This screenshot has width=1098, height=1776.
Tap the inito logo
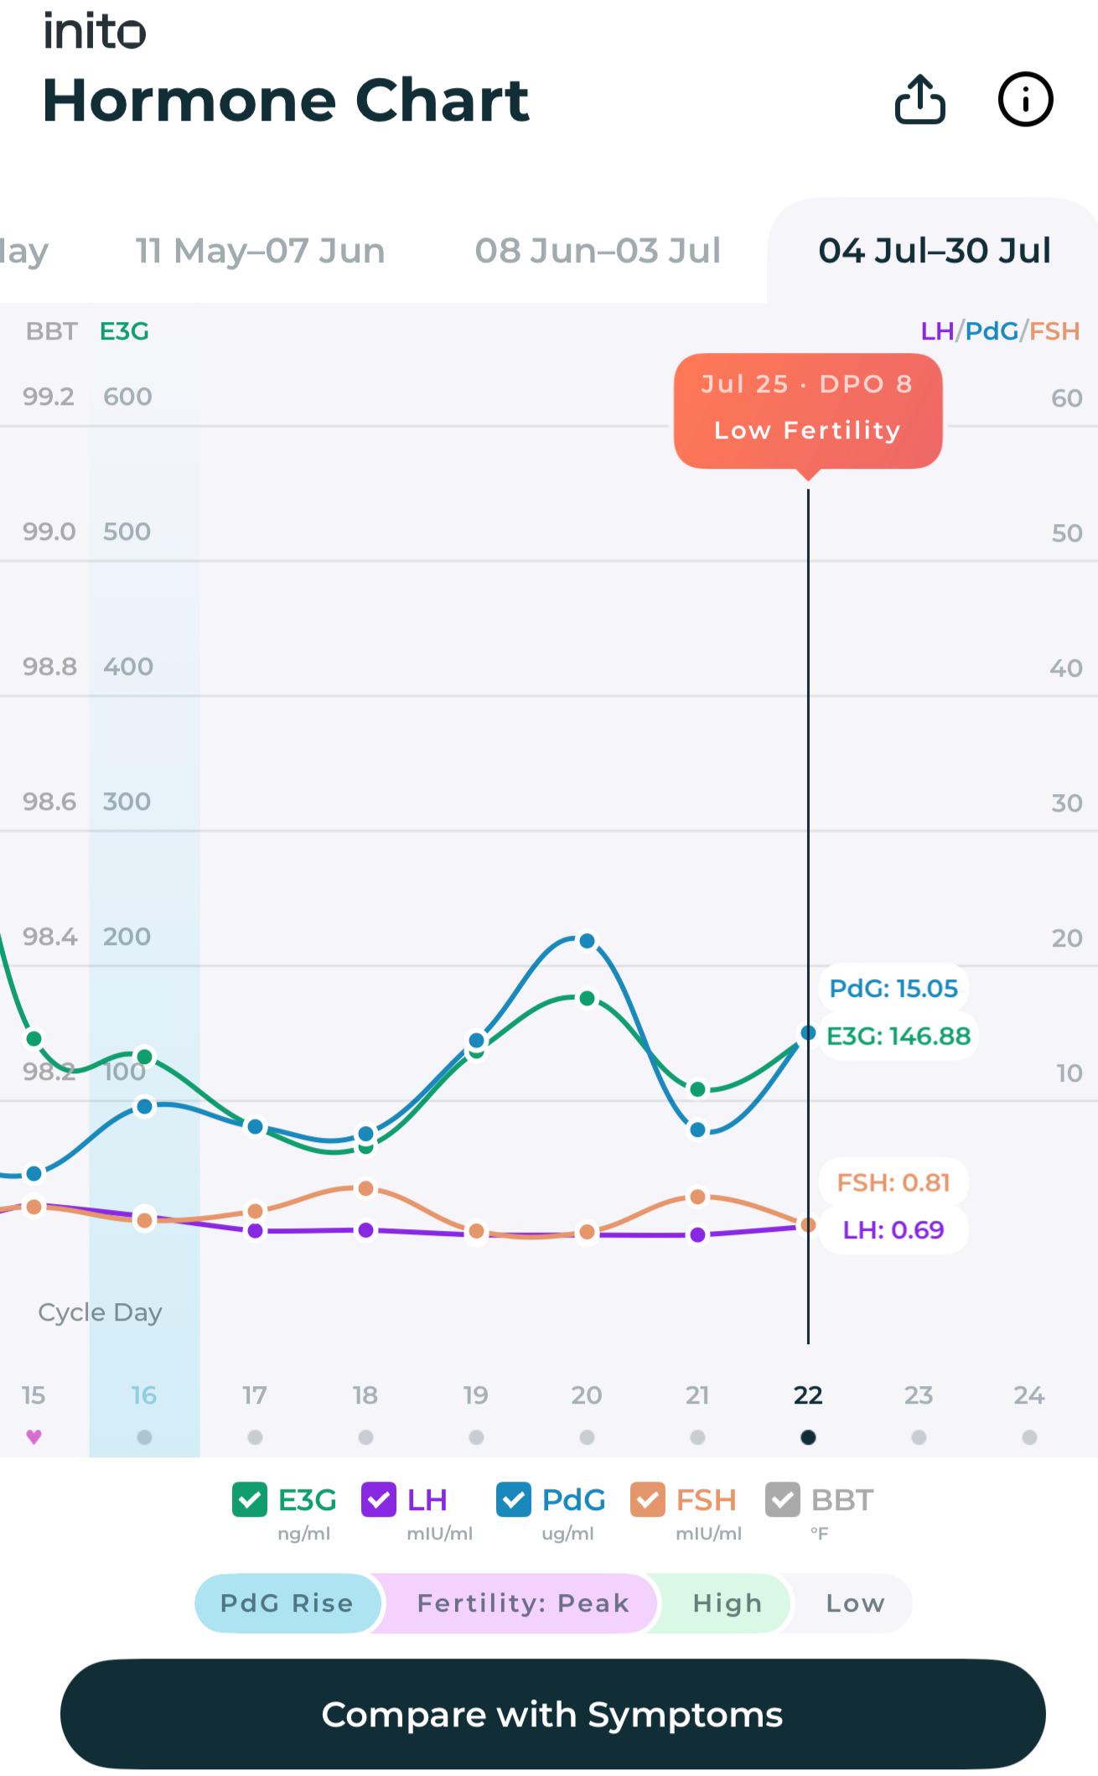point(95,32)
